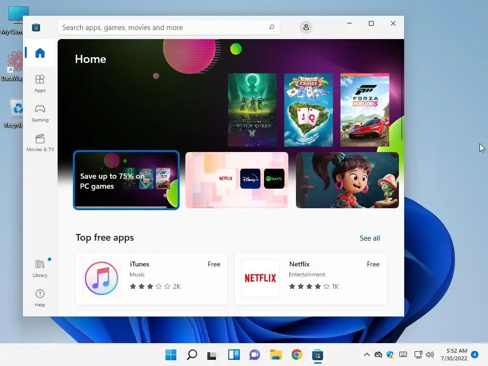488x366 pixels.
Task: Click the network tray icon
Action: (418, 355)
